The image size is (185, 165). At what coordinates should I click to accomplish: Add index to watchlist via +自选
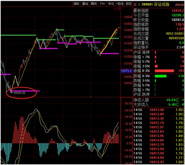click(x=120, y=4)
